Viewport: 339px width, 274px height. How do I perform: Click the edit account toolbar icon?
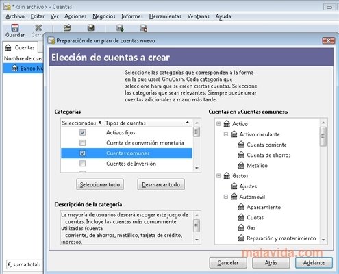[x=91, y=28]
